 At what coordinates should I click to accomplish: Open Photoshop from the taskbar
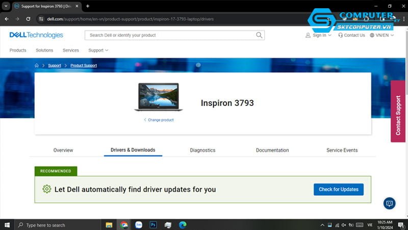(x=153, y=224)
